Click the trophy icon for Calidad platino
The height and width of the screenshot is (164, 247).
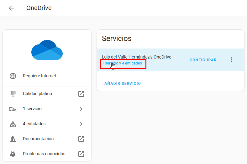(13, 94)
